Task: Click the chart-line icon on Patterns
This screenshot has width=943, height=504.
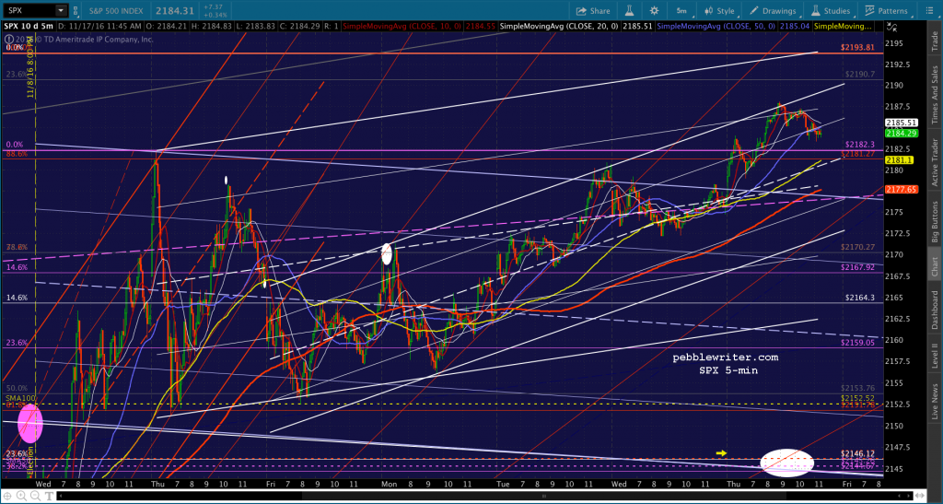Action: [x=869, y=11]
